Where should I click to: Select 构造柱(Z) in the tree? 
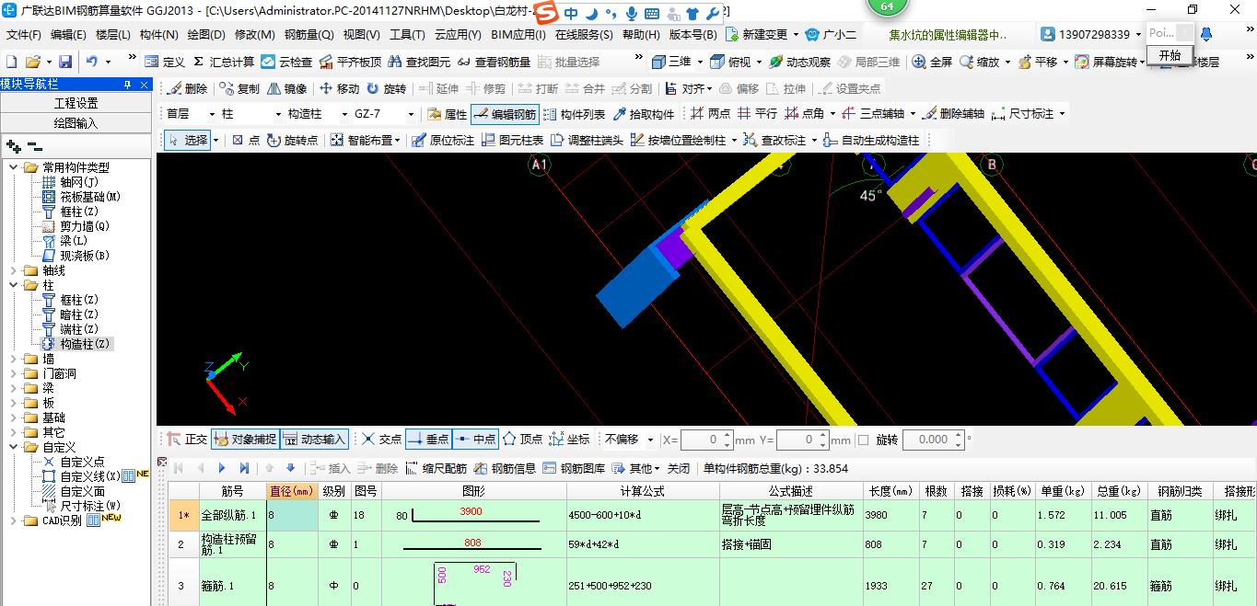click(78, 344)
